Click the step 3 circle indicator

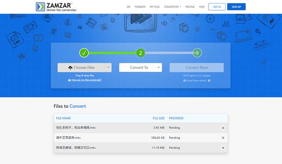[197, 53]
